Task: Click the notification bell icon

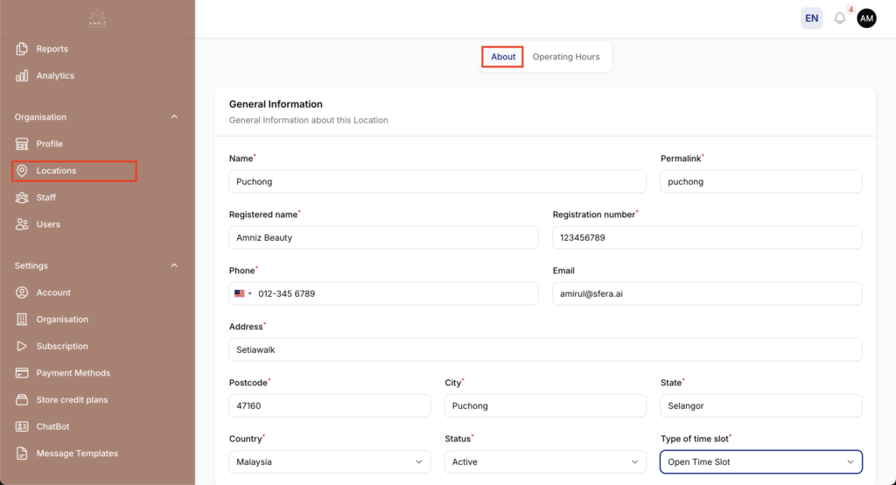Action: pyautogui.click(x=840, y=18)
